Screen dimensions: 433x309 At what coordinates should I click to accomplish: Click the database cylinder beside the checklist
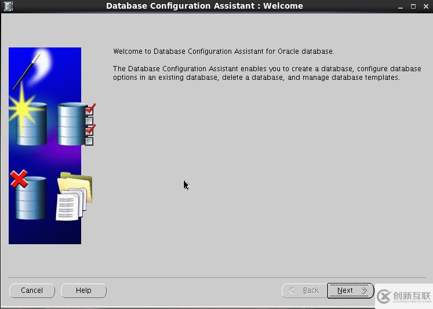[x=71, y=124]
